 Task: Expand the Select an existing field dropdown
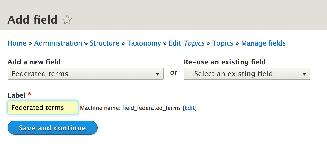point(247,74)
